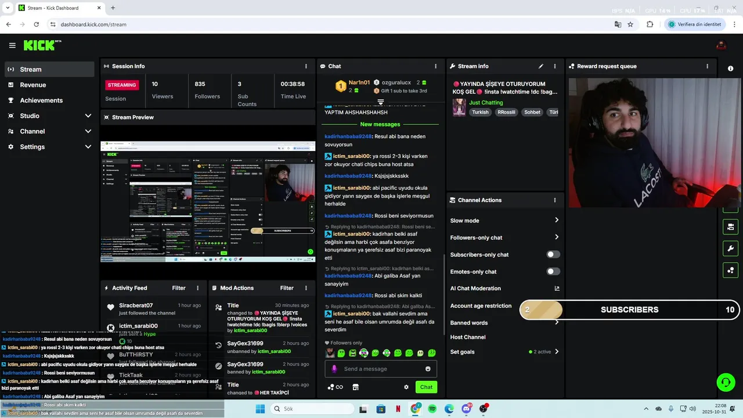Expand the Settings sidebar section
743x418 pixels.
(x=88, y=147)
